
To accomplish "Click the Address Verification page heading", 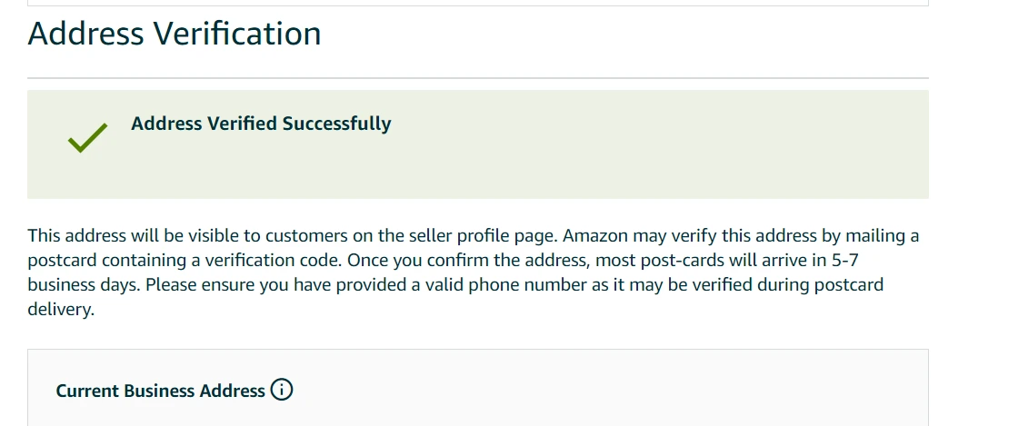I will click(175, 34).
